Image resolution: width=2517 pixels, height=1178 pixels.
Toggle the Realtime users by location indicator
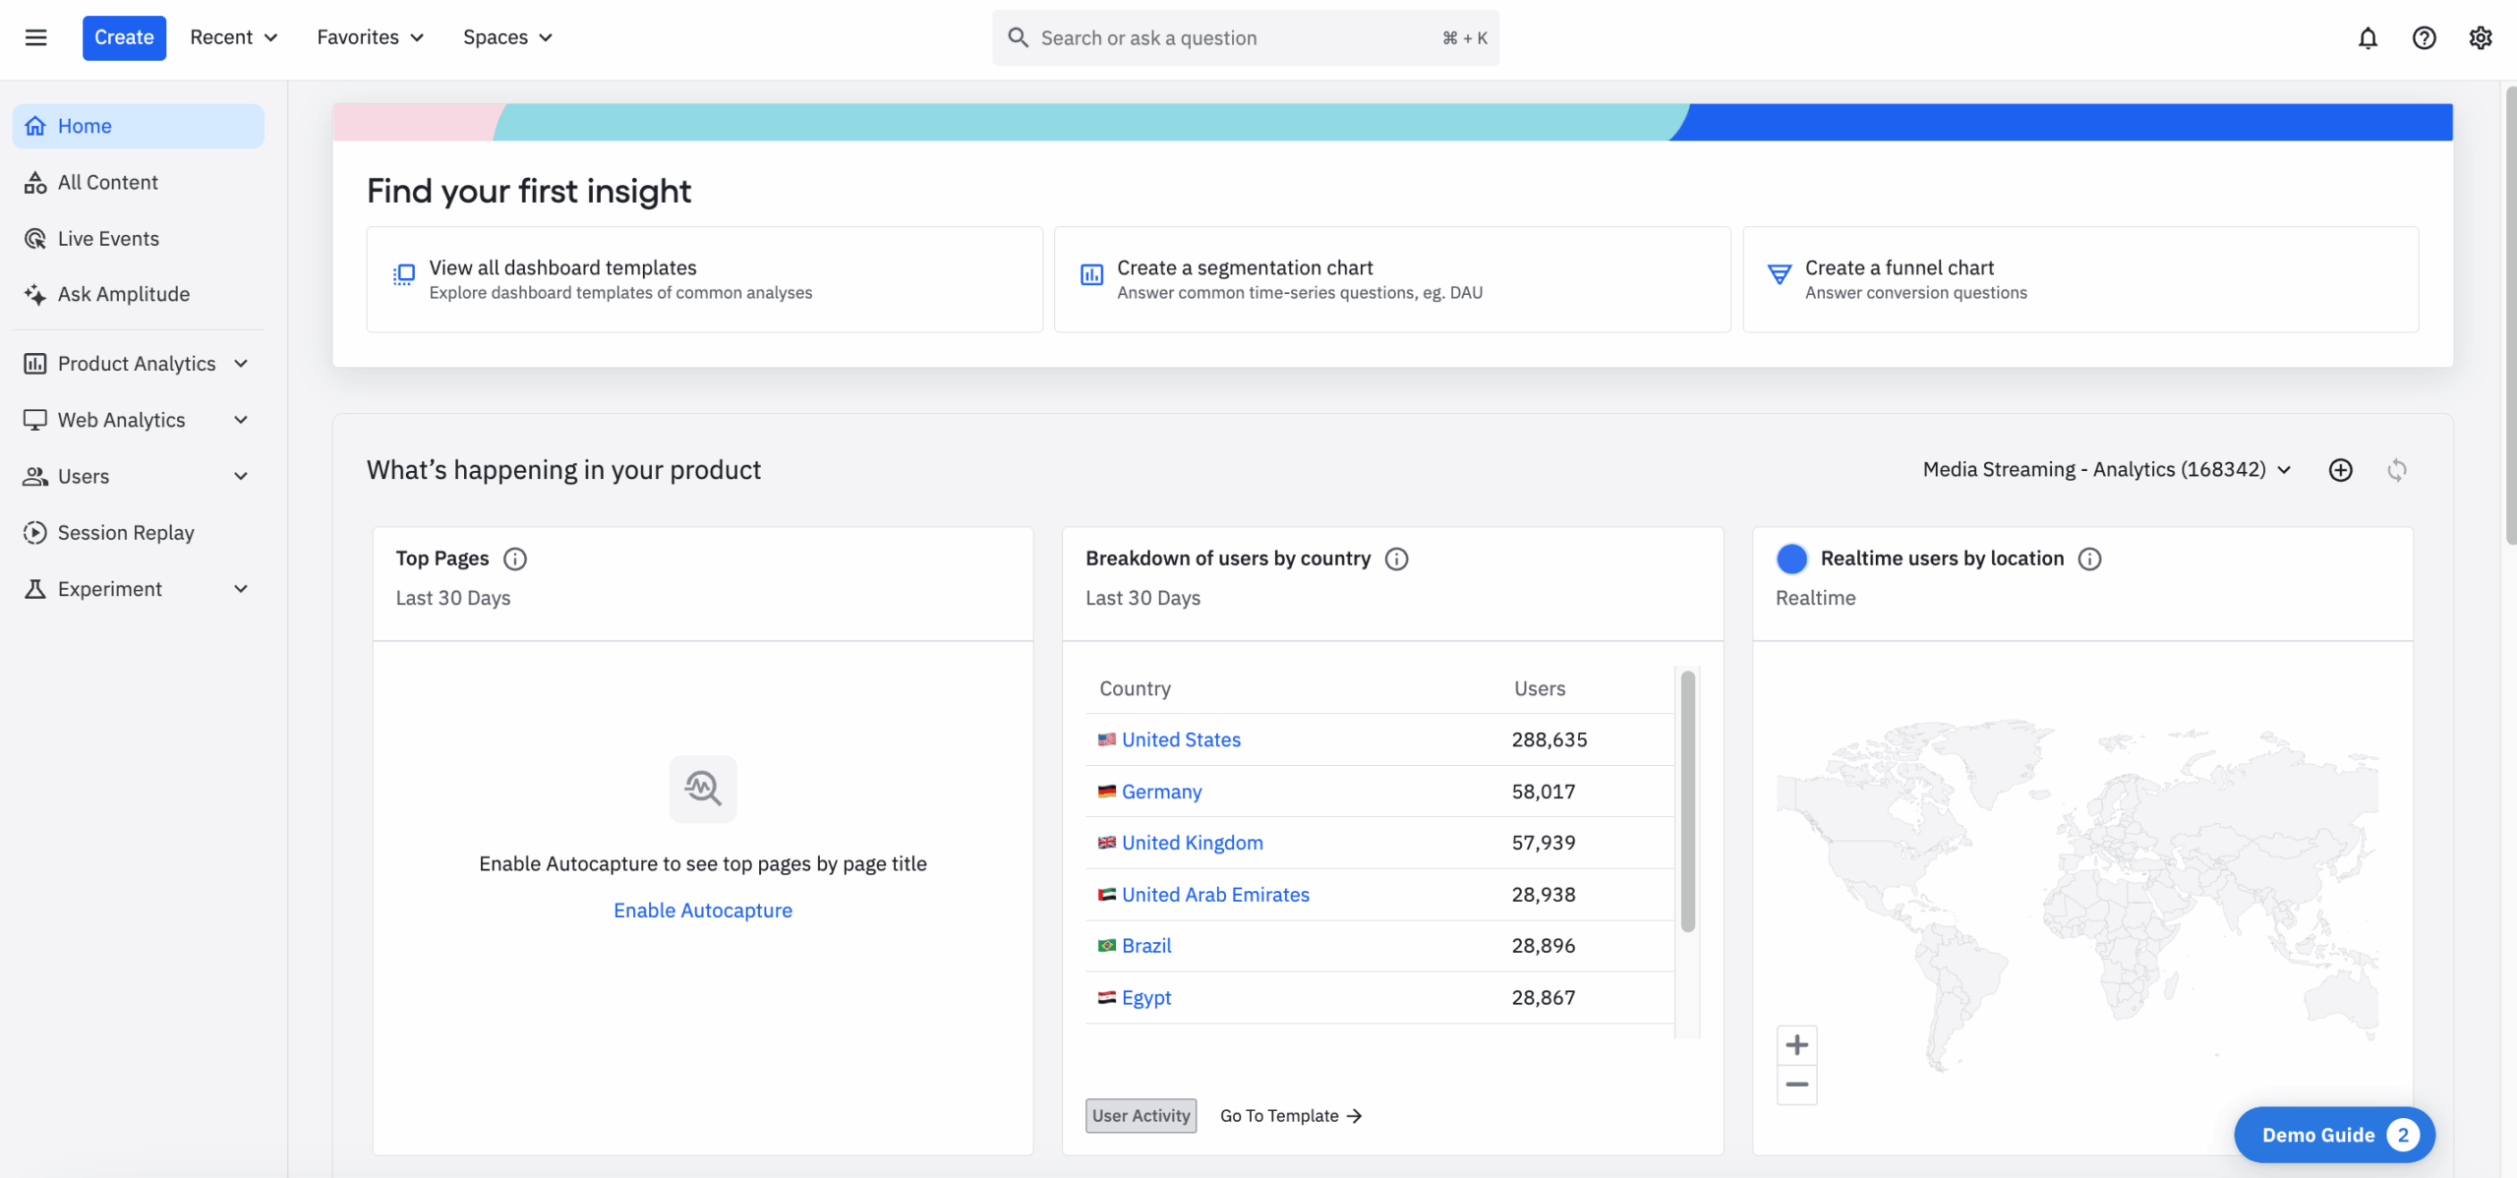1791,559
